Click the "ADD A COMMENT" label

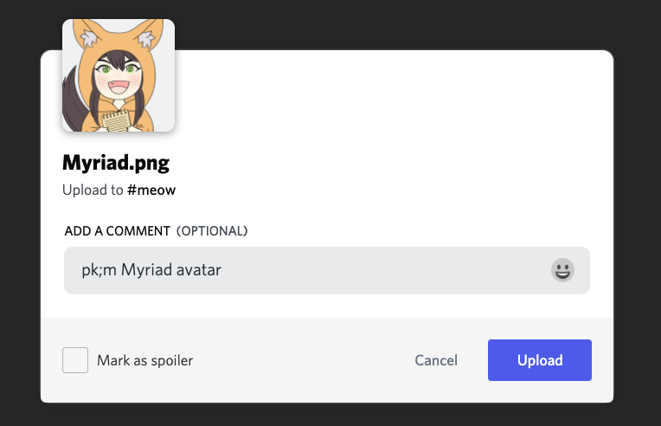click(117, 231)
